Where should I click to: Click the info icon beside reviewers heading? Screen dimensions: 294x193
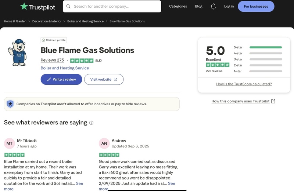point(92,123)
